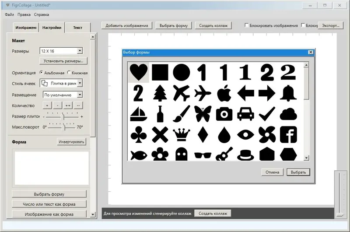350x232 pixels.
Task: Click the Размер плиток slider
Action: click(63, 116)
